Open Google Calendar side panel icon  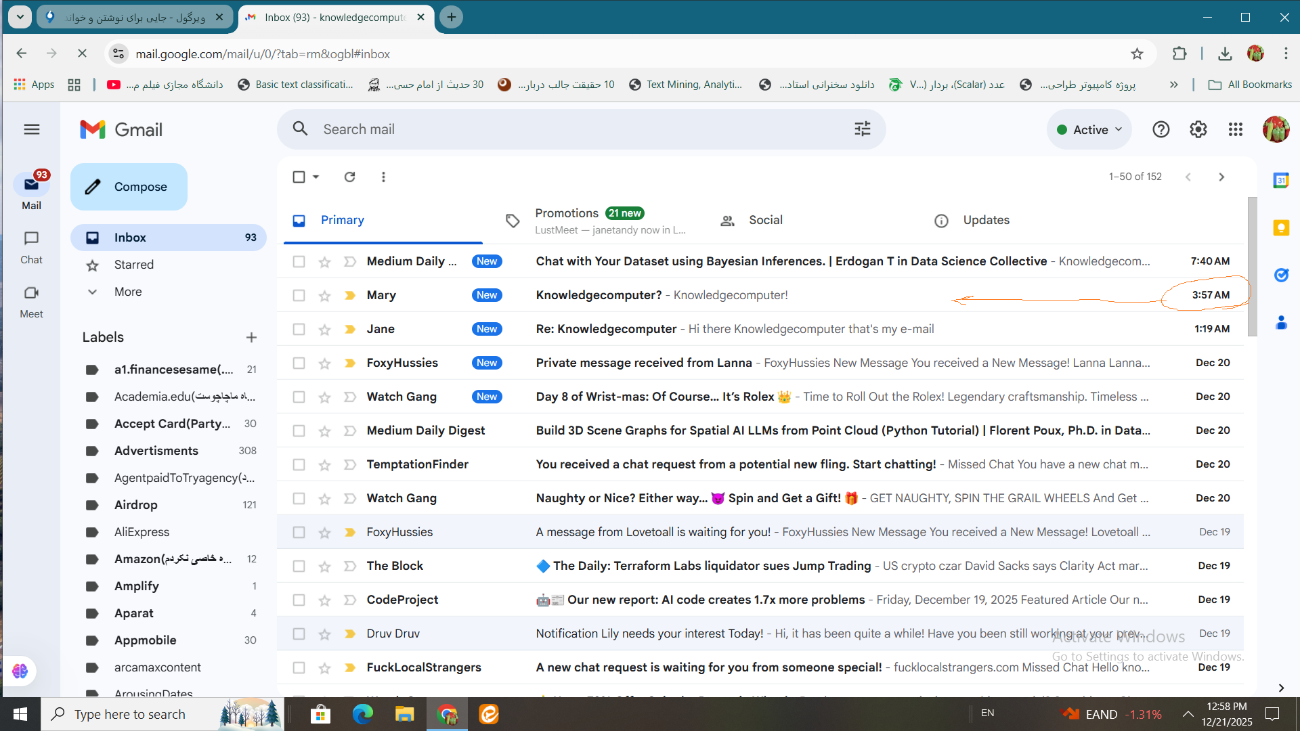click(1280, 181)
